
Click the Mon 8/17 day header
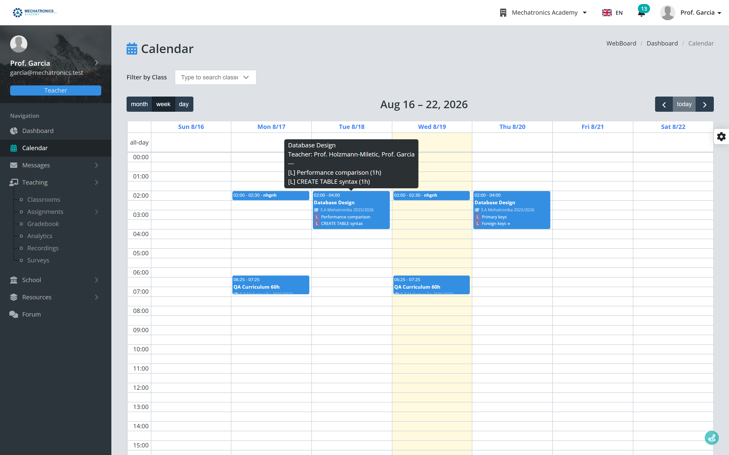[271, 127]
